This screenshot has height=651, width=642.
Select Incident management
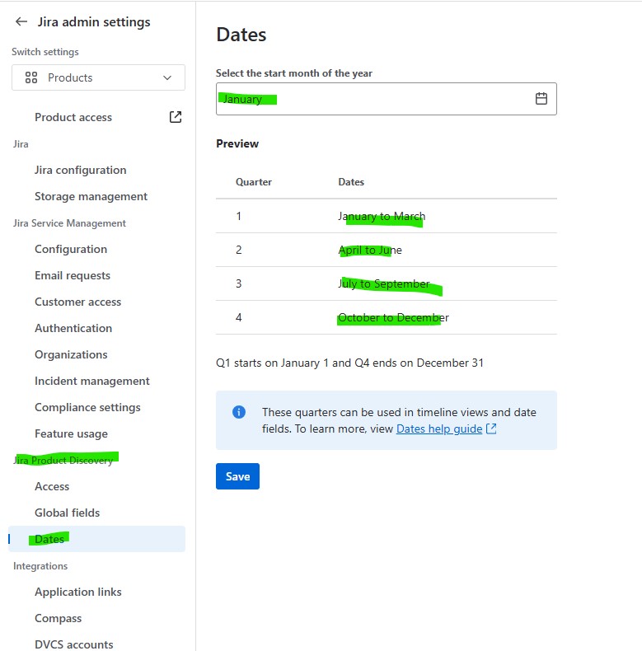[92, 382]
